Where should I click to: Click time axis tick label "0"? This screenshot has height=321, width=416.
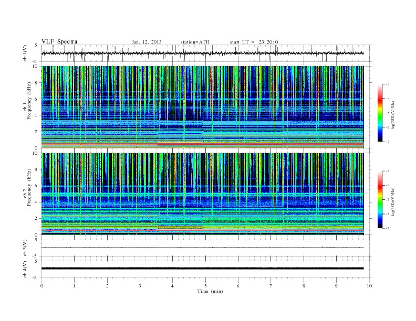[x=41, y=286]
